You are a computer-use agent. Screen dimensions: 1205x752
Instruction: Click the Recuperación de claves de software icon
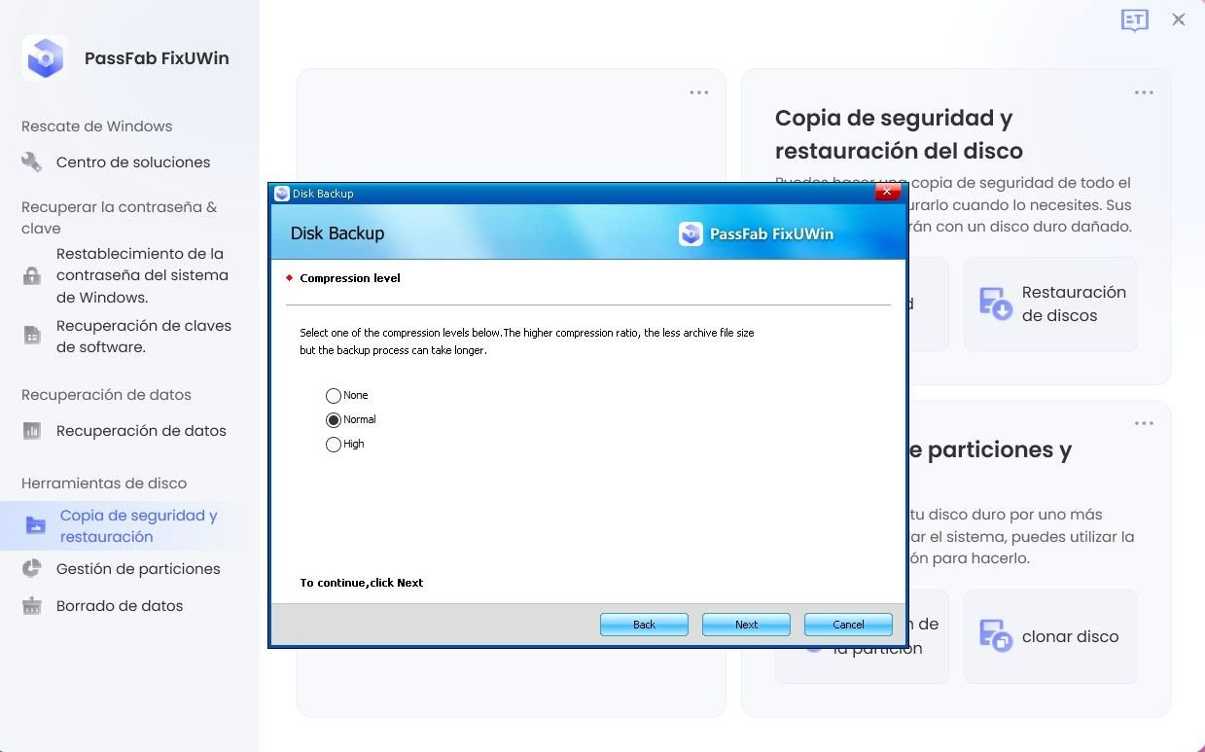coord(30,335)
